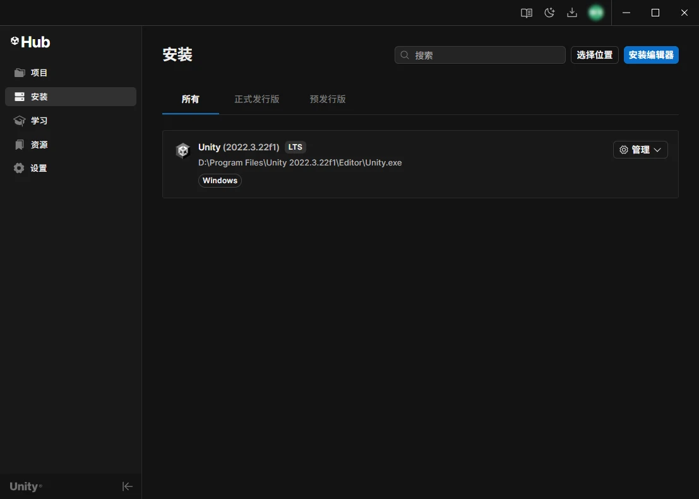Open 资源 (Resources) sidebar item
Screen dimensions: 699x499
[39, 145]
